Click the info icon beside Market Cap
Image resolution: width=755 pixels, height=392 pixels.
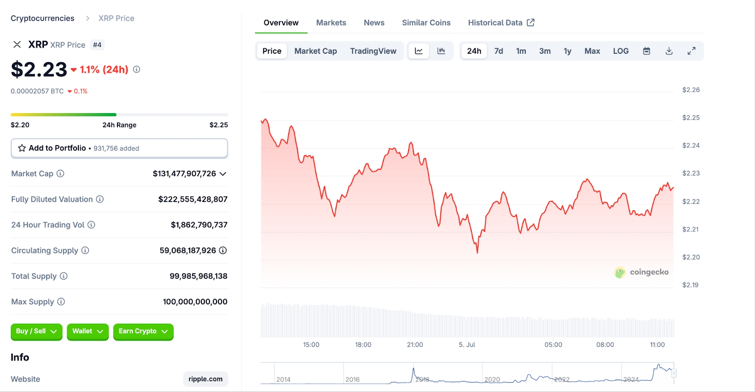tap(60, 173)
